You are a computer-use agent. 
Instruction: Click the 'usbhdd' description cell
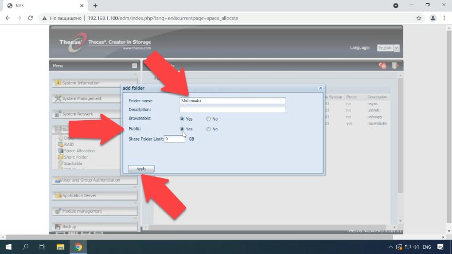coord(374,110)
